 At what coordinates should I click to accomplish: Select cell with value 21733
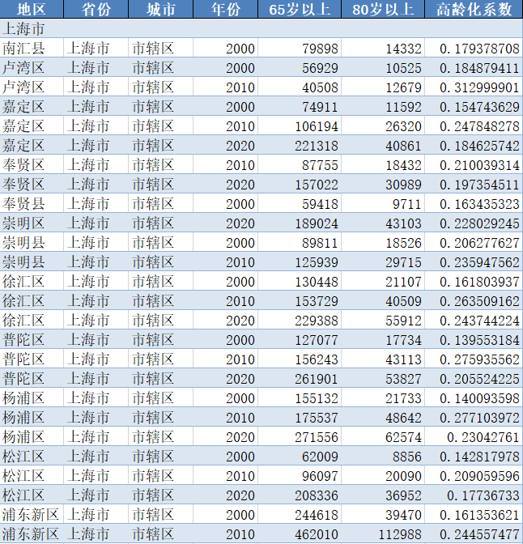[383, 397]
